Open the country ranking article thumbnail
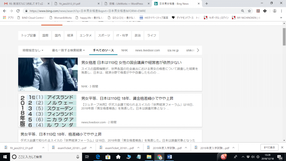The image size is (286, 161). 48,110
